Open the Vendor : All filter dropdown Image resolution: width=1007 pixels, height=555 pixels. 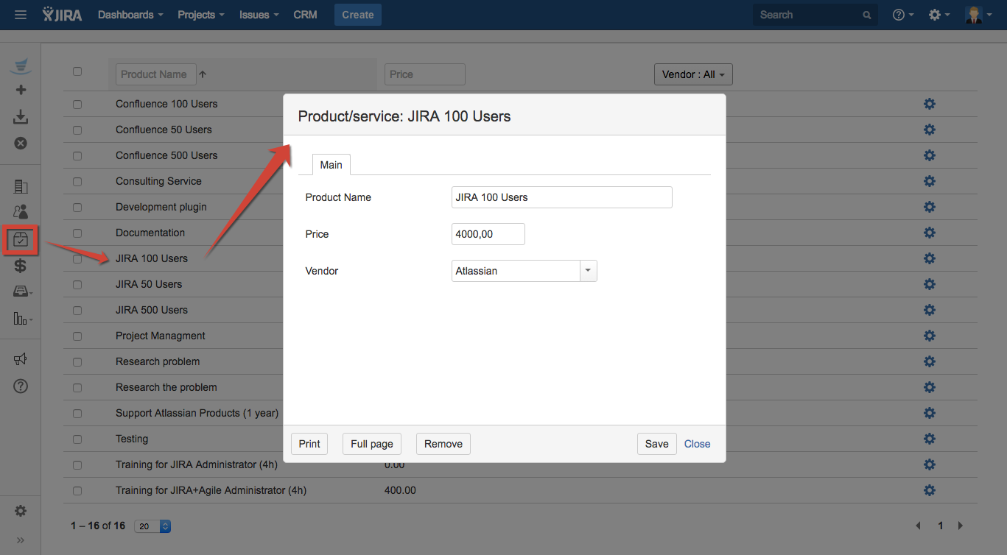click(693, 74)
